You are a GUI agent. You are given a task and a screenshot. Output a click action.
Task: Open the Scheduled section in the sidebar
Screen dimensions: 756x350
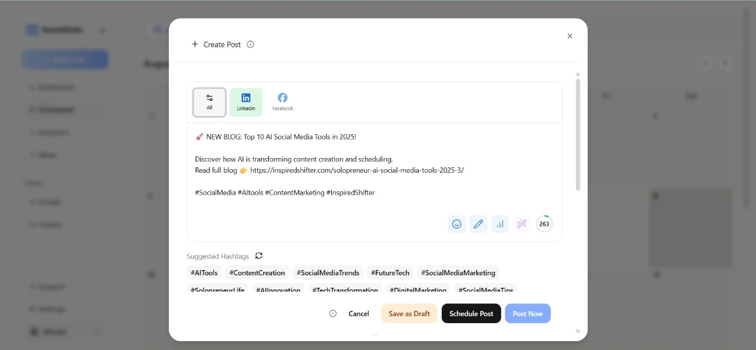53,109
